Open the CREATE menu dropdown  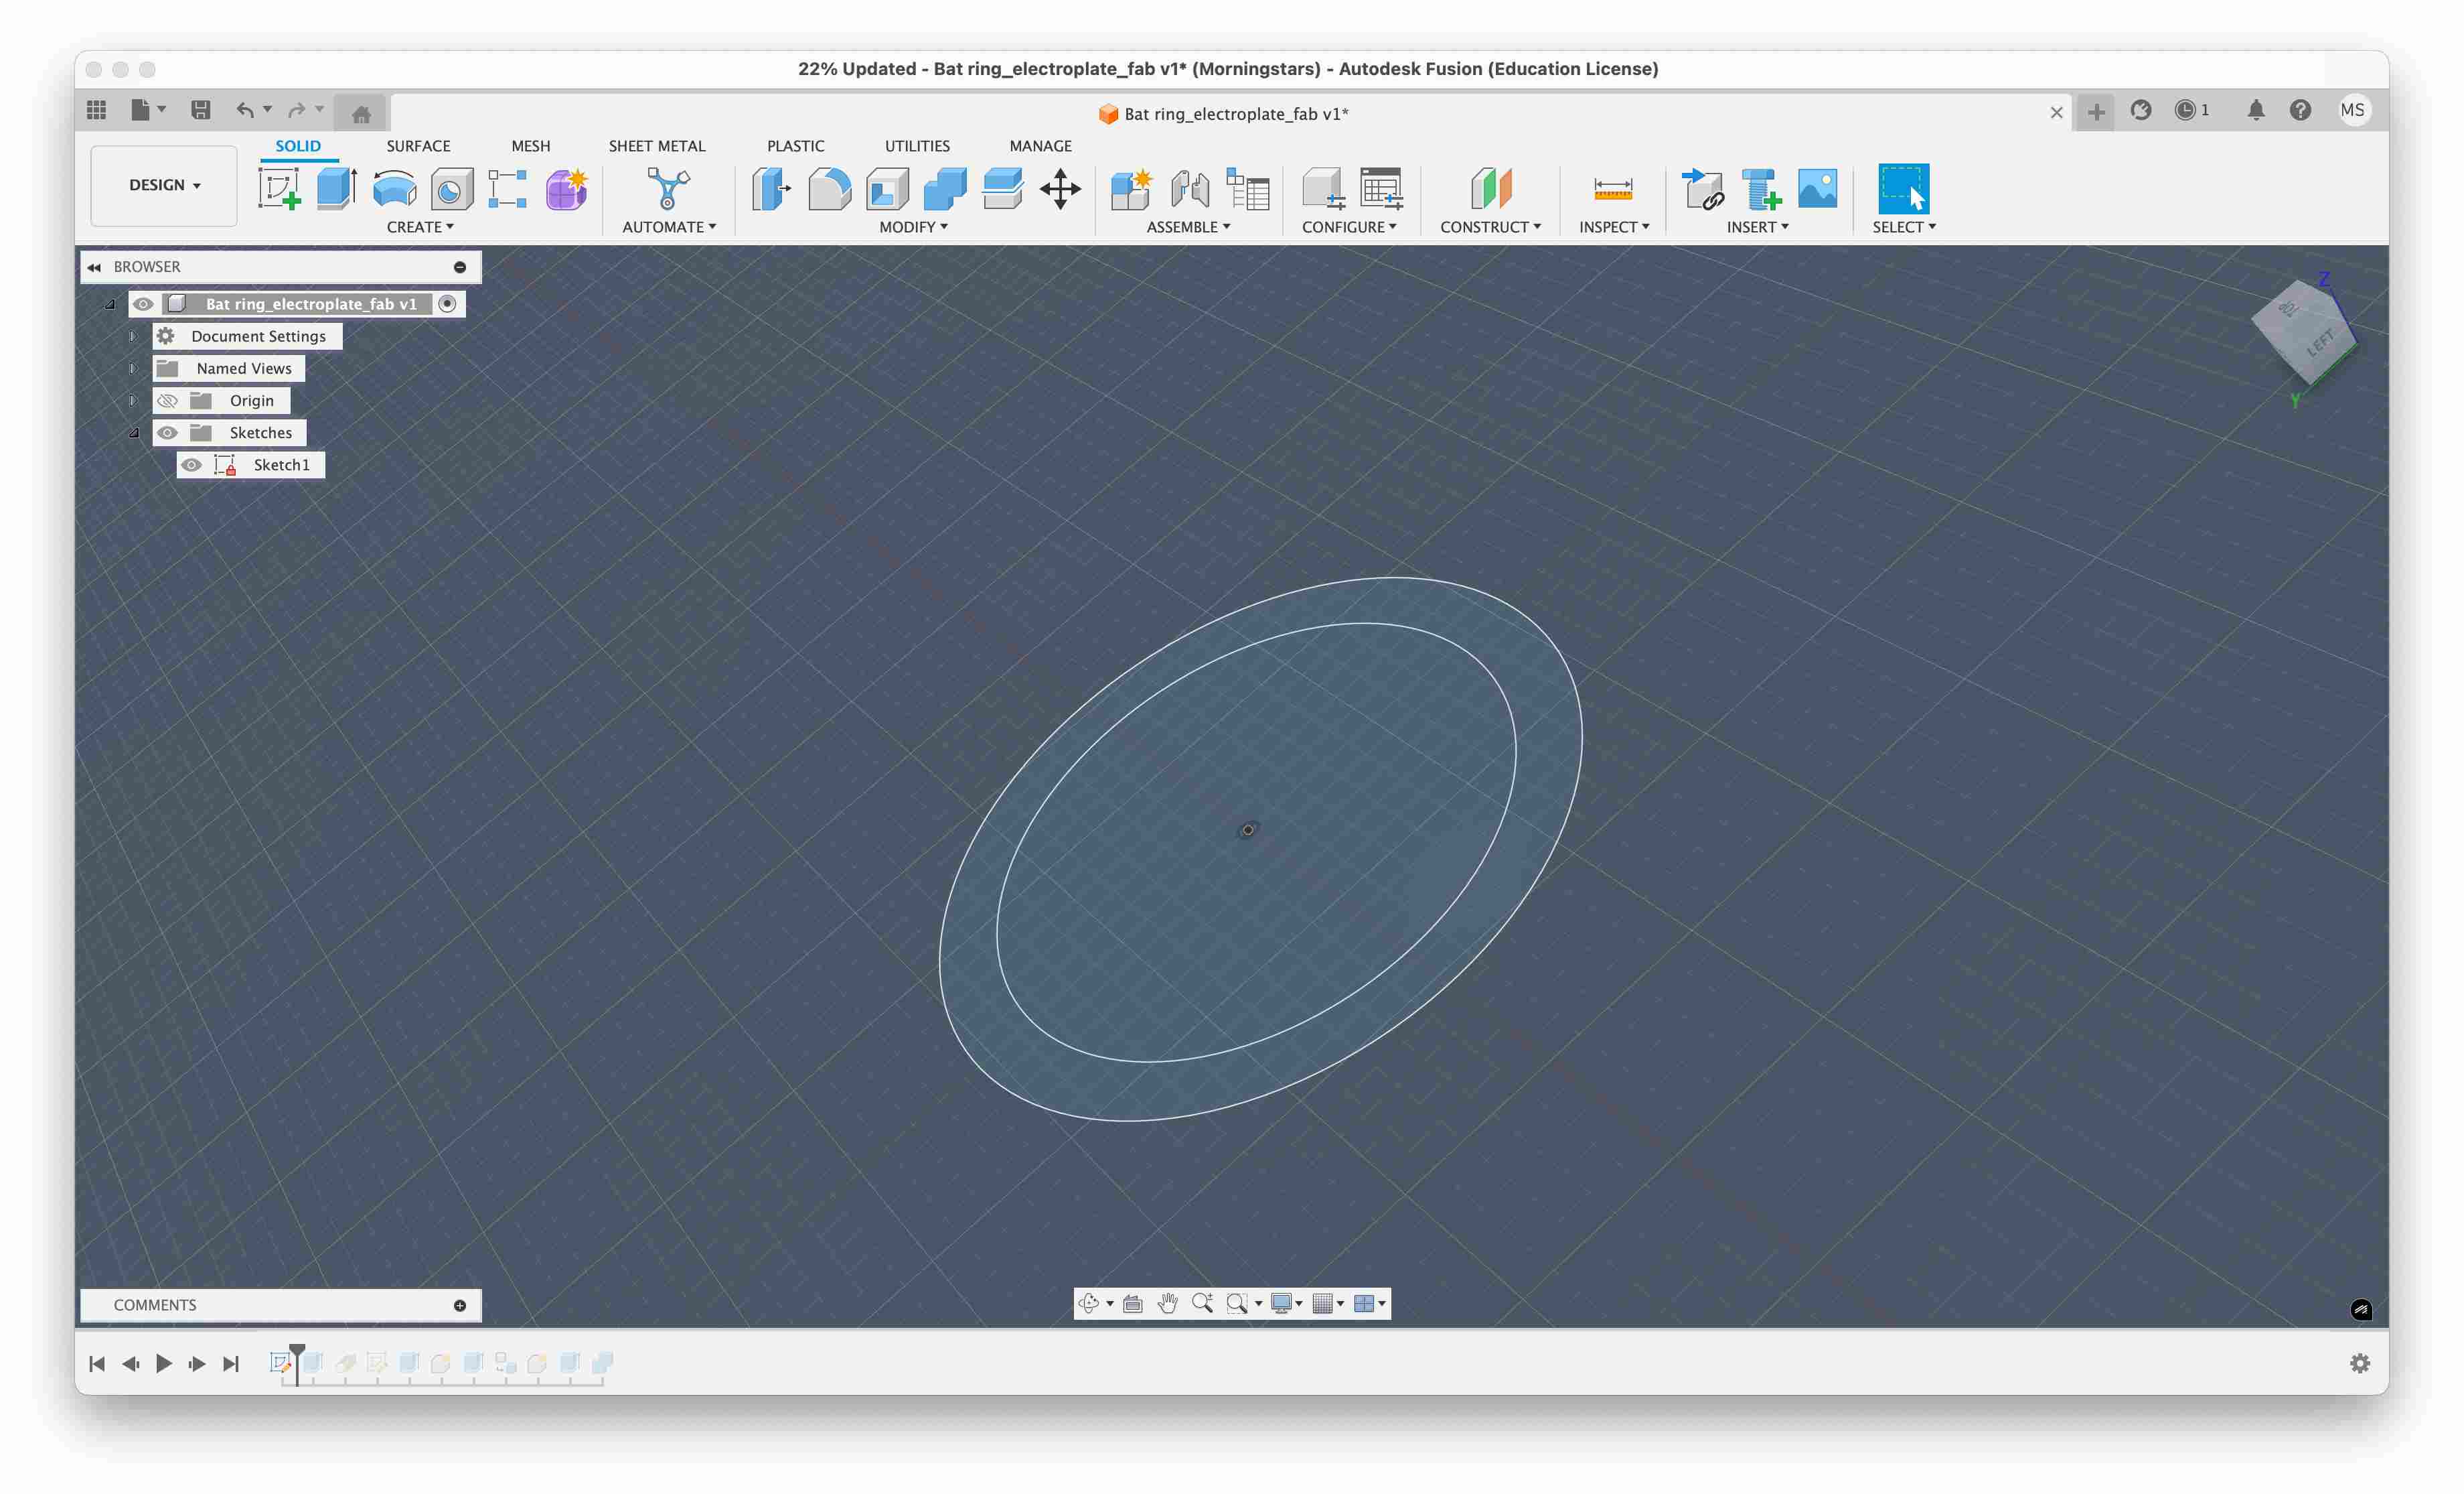[420, 227]
